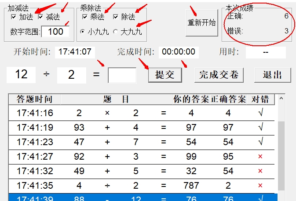Viewport: 296px width, 201px height.
Task: Toggle the 减法 subtraction checkbox
Action: [40, 17]
